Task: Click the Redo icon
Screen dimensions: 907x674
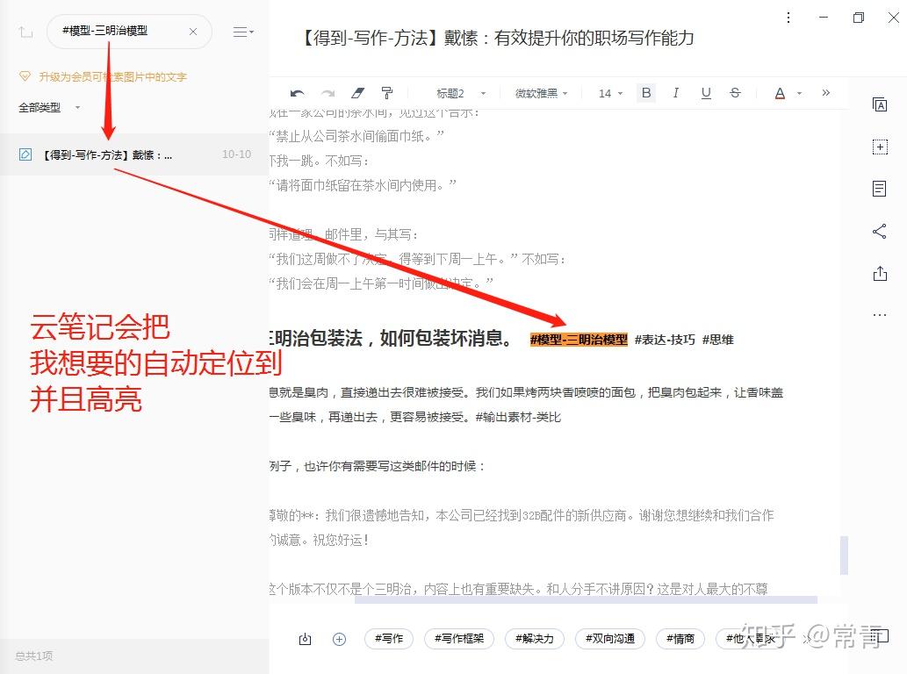Action: [x=328, y=93]
